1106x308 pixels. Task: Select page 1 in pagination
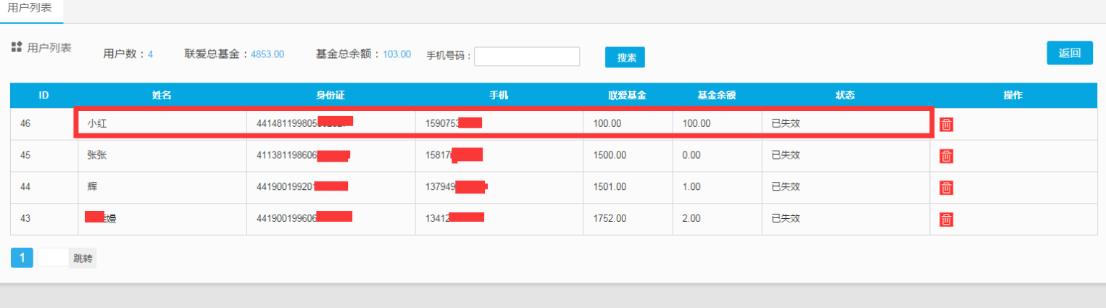[x=22, y=258]
